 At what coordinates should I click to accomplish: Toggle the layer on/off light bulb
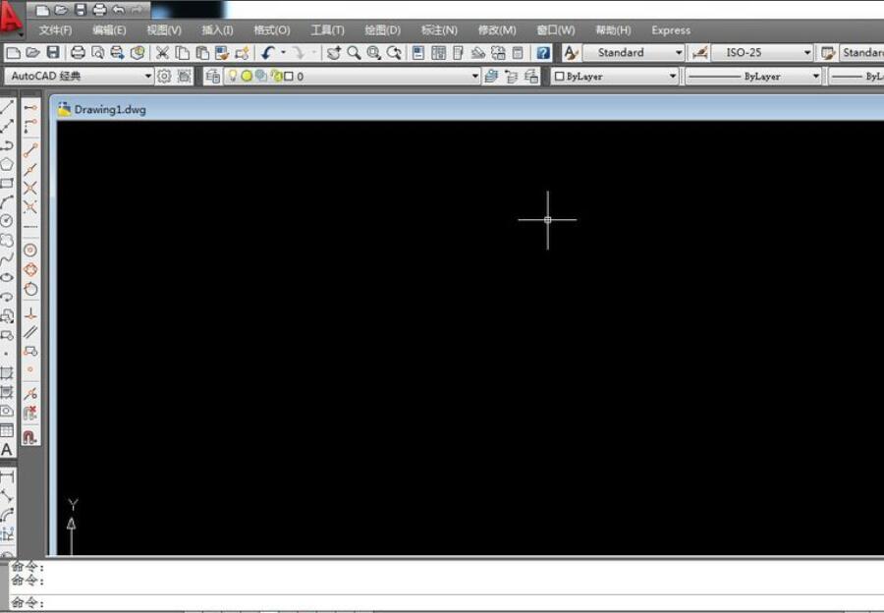click(x=234, y=76)
